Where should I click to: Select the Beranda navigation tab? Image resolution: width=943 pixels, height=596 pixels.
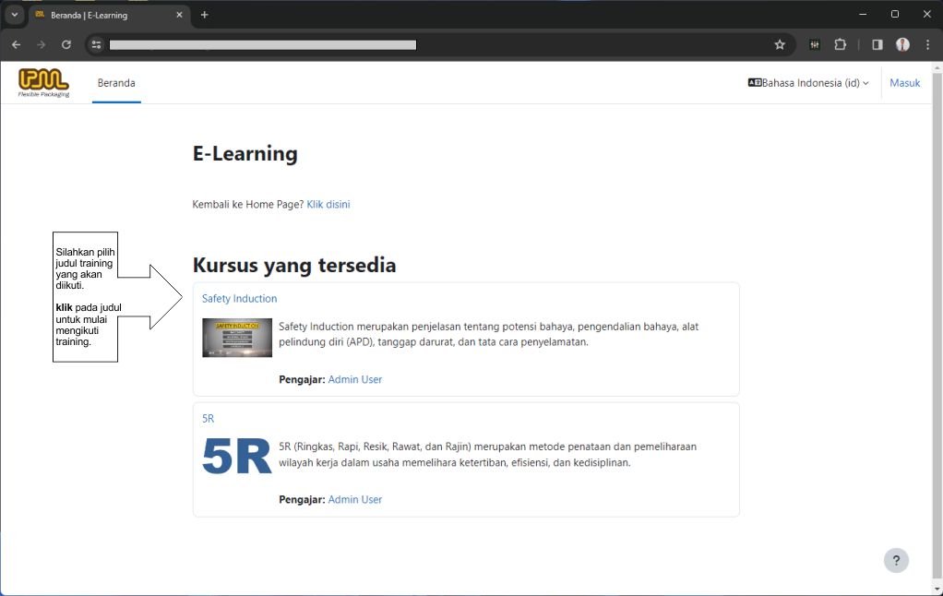(116, 83)
